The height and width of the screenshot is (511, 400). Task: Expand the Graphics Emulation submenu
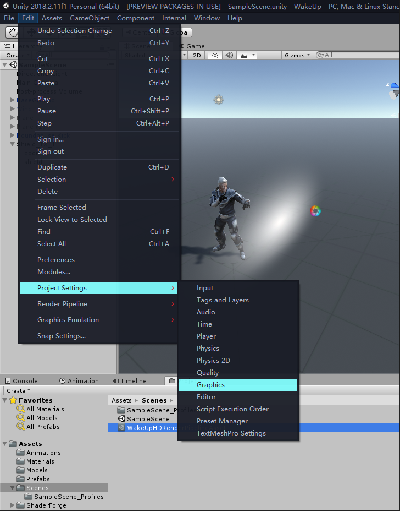98,320
